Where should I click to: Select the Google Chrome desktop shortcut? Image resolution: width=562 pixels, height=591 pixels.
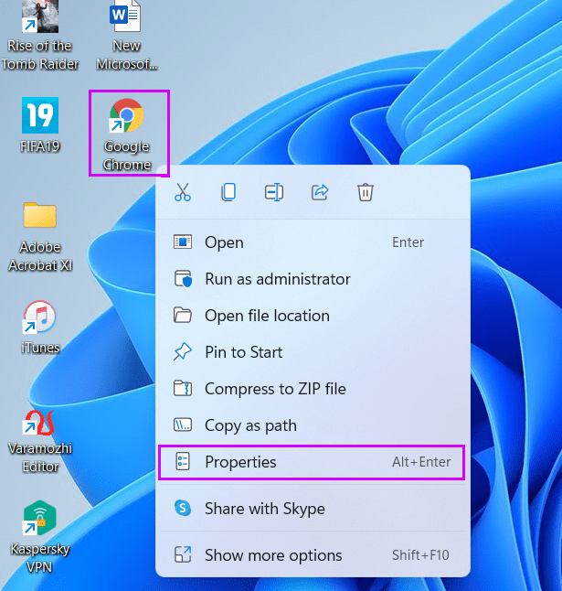coord(127,134)
